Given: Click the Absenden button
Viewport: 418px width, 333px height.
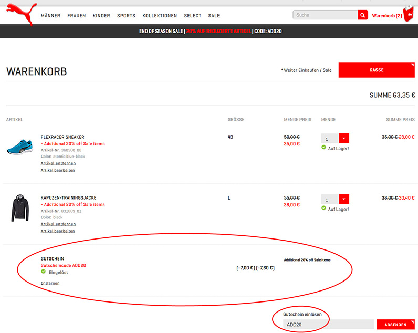Looking at the screenshot, I should 395,325.
